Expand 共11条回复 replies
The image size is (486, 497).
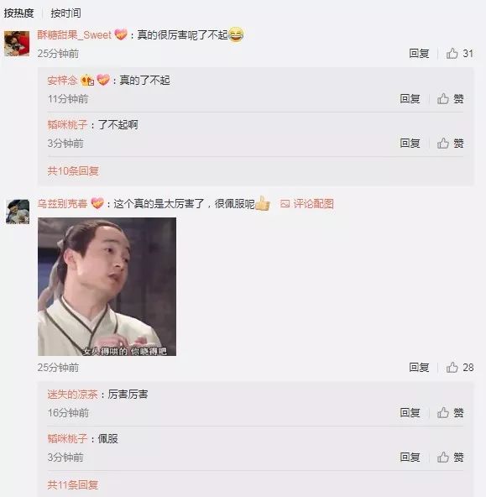click(x=72, y=484)
